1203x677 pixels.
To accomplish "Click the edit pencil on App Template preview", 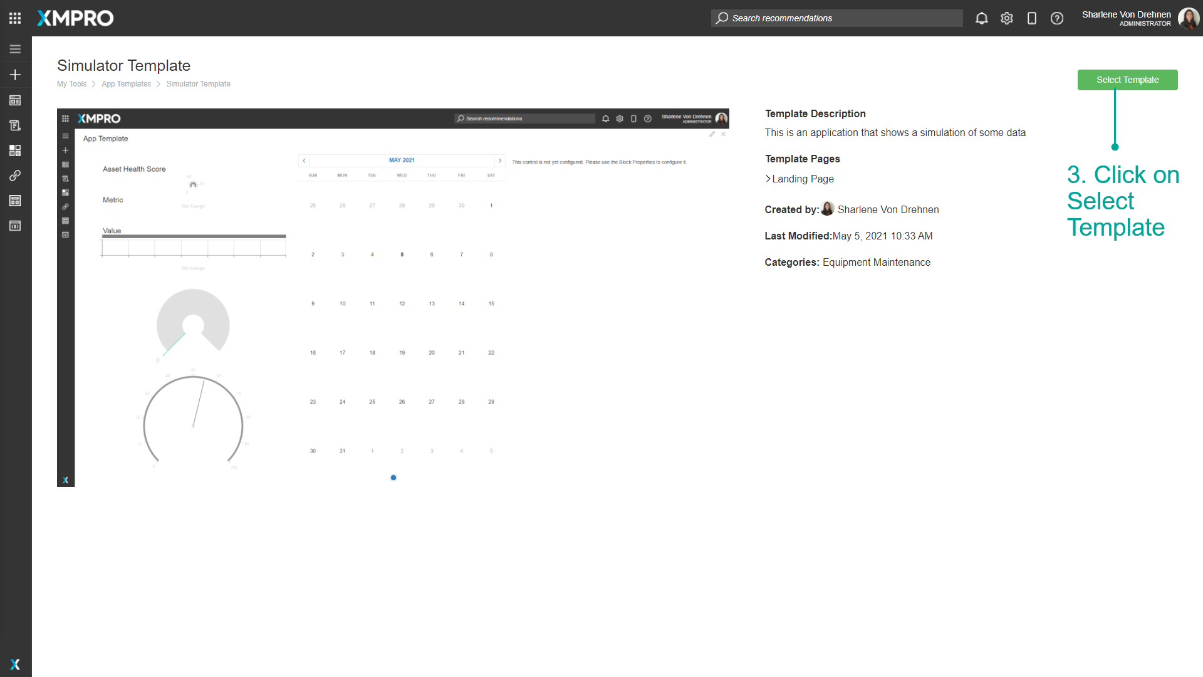I will tap(712, 134).
